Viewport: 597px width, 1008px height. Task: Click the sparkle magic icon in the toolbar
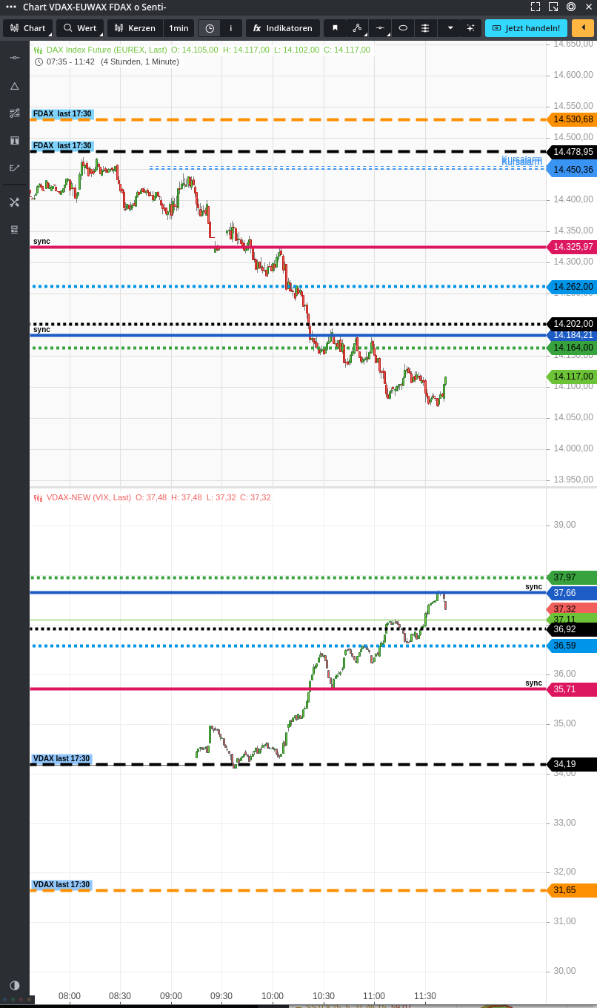(x=470, y=27)
